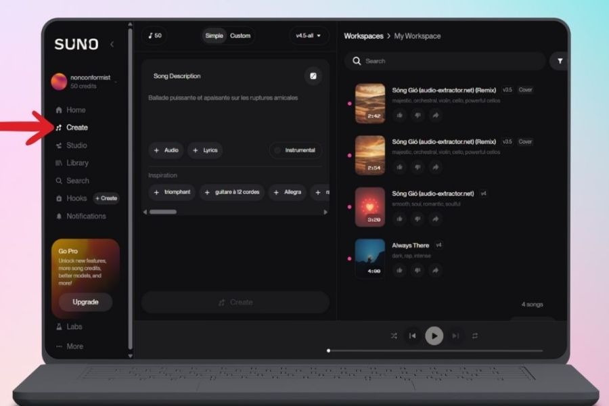
Task: Like the Always There song
Action: tap(399, 270)
